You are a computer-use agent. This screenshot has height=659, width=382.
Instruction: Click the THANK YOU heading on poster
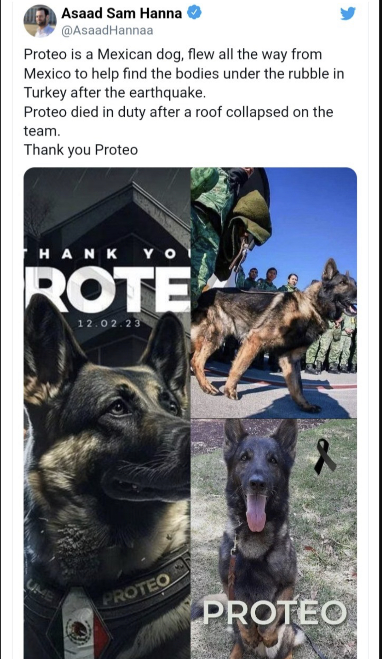coord(107,254)
